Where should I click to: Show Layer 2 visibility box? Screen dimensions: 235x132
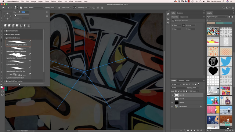[x=172, y=99]
